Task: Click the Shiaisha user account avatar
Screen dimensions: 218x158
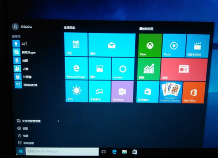Action: coord(15,27)
